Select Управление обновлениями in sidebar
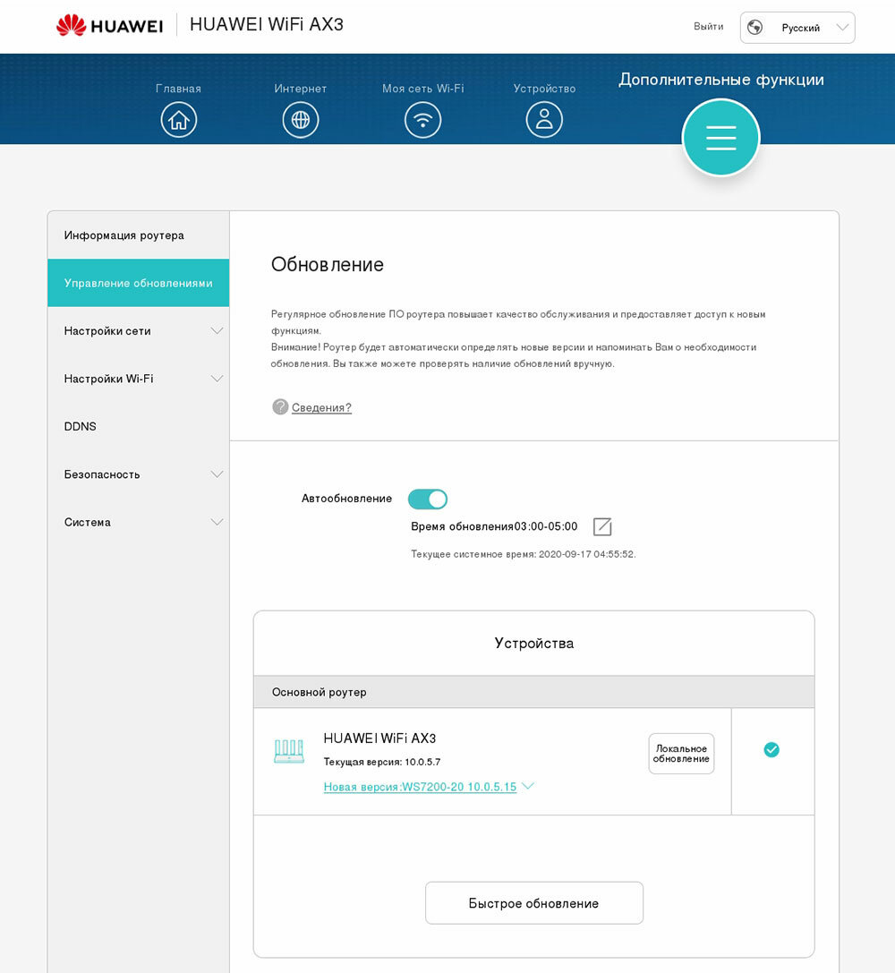 click(x=139, y=283)
